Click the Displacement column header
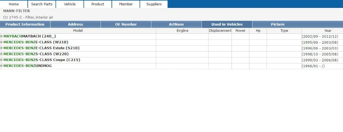Image resolution: width=343 pixels, height=132 pixels. click(x=220, y=31)
